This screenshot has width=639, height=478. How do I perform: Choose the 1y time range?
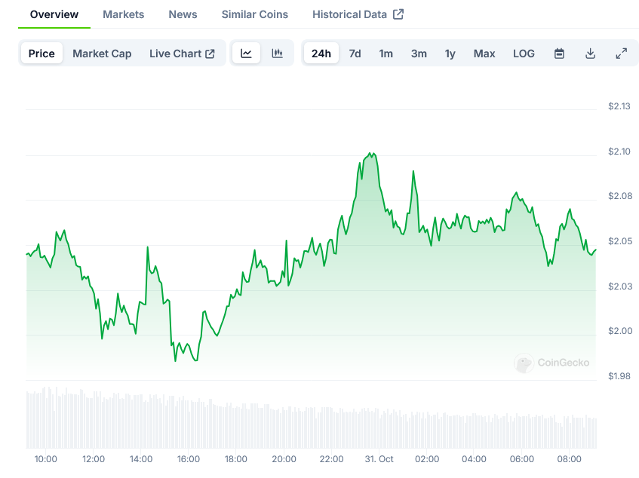coord(450,54)
